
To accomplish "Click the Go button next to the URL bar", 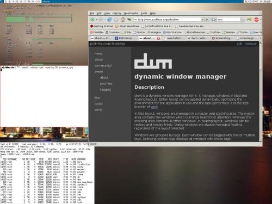I will (x=207, y=20).
